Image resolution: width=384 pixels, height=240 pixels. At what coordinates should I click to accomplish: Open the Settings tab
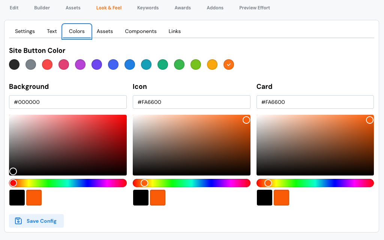(x=25, y=31)
